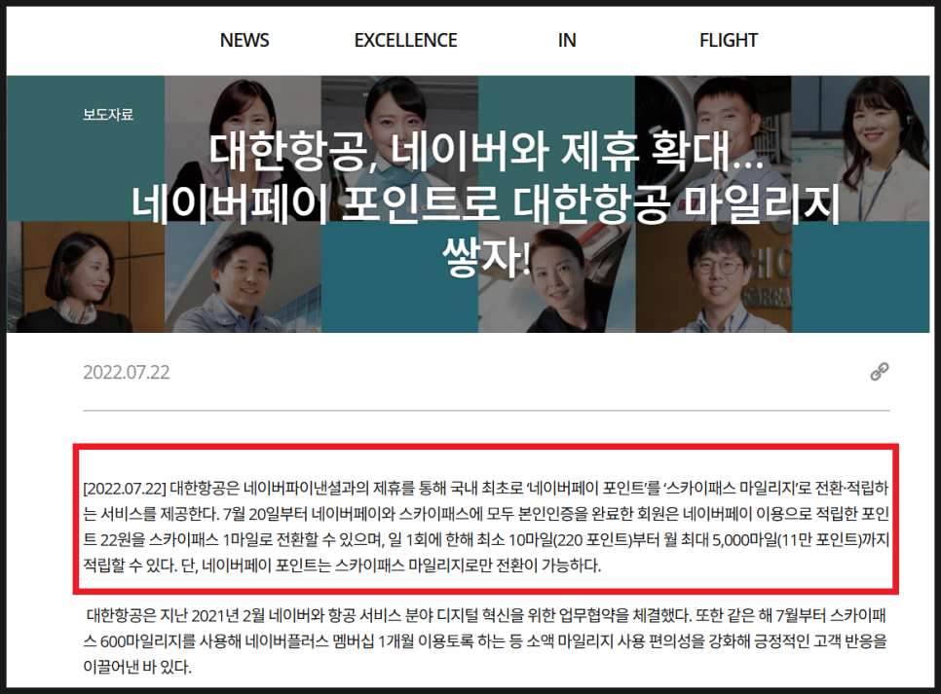Click the paragraph starting [2022.07.22] 대한항공은

486,526
